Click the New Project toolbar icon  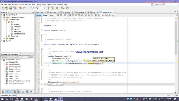click(x=7, y=8)
